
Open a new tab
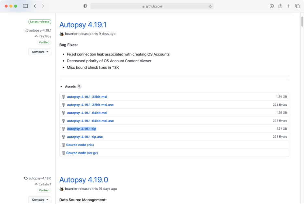(x=289, y=6)
